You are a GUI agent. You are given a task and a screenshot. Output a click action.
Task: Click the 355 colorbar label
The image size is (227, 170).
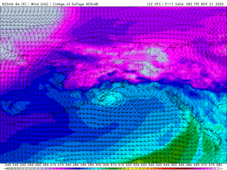pos(181,165)
